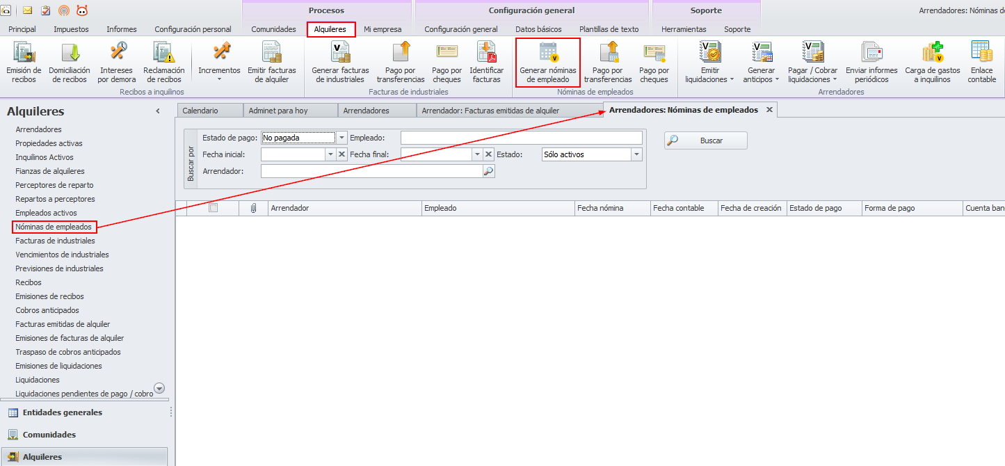The image size is (1005, 466).
Task: Click Pago por transferencias under Facturas de industriales
Action: 401,62
